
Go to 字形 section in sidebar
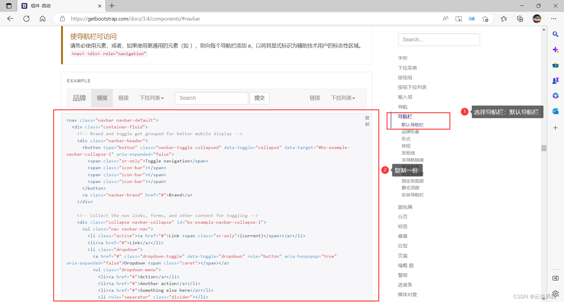tap(403, 58)
